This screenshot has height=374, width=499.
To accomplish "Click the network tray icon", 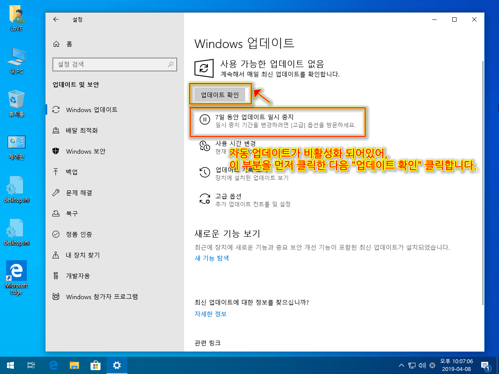I will pyautogui.click(x=412, y=365).
